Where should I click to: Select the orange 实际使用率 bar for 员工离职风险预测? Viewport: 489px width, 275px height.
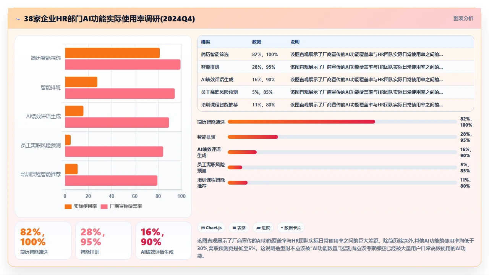tap(68, 140)
